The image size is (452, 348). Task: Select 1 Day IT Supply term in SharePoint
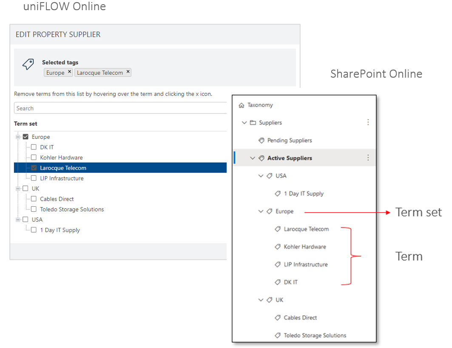[304, 194]
